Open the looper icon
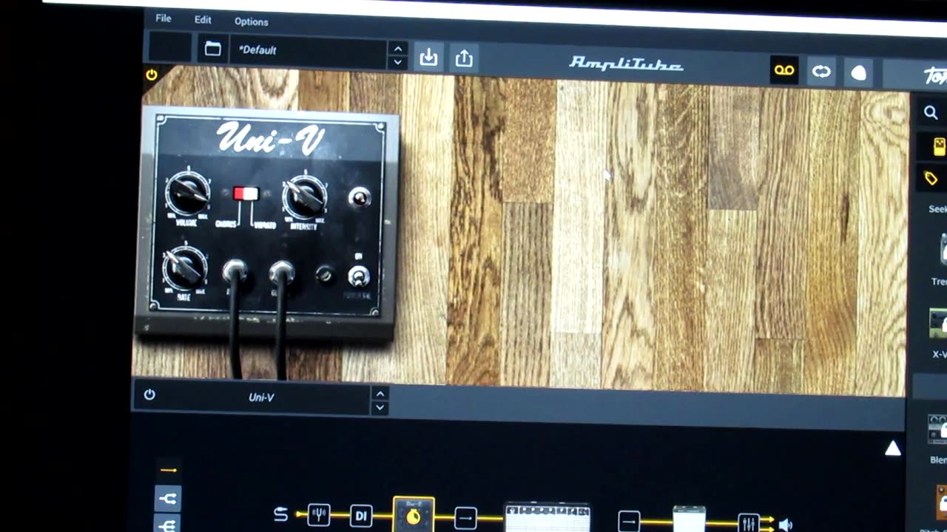The image size is (947, 532). tap(821, 72)
